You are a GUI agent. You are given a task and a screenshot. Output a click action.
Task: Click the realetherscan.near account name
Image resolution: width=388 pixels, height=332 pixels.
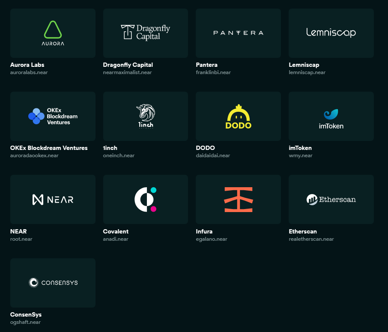pos(311,239)
